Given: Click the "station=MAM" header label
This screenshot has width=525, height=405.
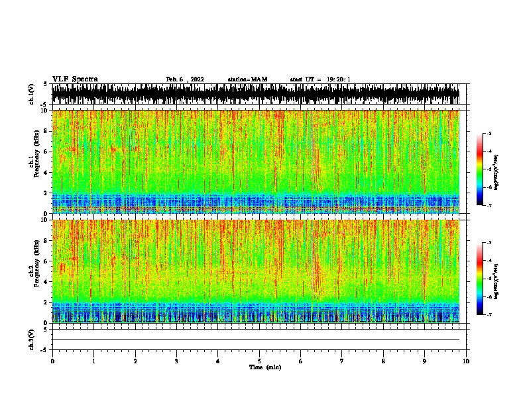Looking at the screenshot, I should [x=247, y=79].
